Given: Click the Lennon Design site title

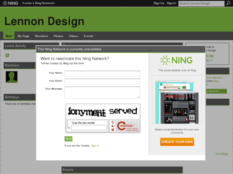Looking at the screenshot, I should click(44, 21).
